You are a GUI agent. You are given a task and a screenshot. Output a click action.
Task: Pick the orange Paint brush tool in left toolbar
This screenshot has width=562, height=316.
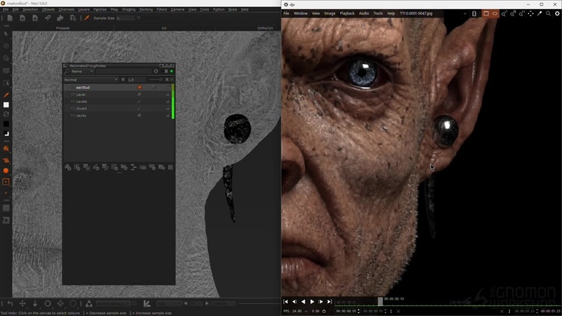6,95
